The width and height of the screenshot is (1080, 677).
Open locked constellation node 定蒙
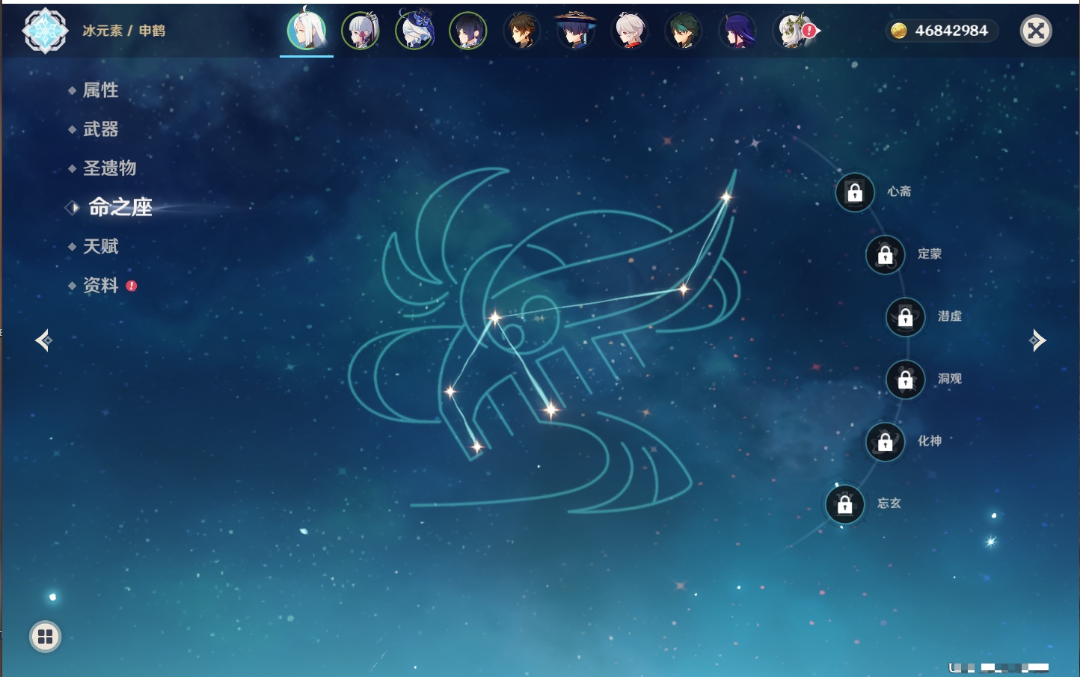(886, 255)
